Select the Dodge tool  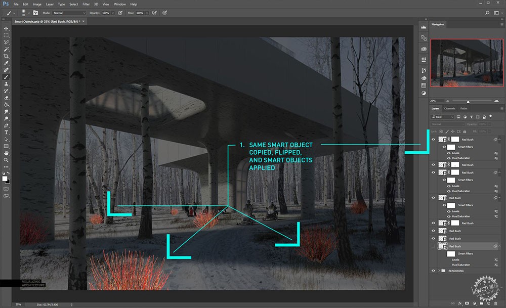tap(6, 119)
